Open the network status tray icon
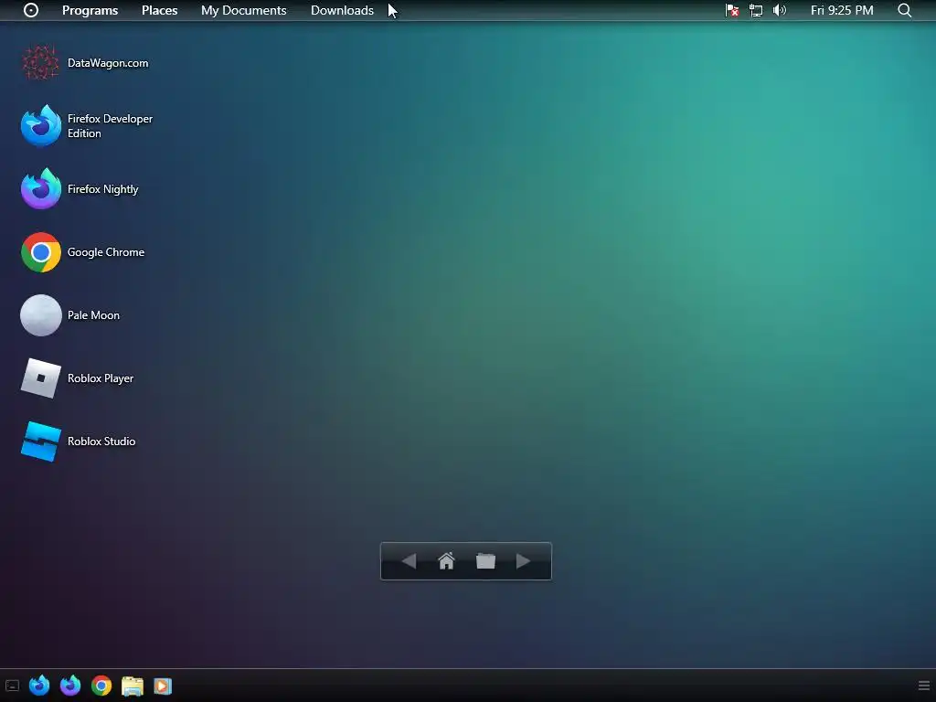This screenshot has height=702, width=936. point(756,10)
